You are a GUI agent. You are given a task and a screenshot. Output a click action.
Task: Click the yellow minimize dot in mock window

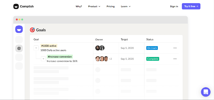tap(20, 19)
